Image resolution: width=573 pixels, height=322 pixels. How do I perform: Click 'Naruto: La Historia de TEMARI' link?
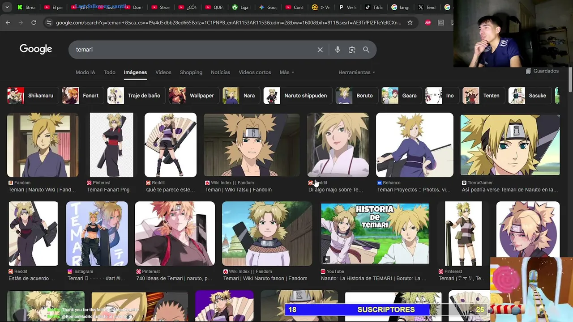pyautogui.click(x=373, y=278)
